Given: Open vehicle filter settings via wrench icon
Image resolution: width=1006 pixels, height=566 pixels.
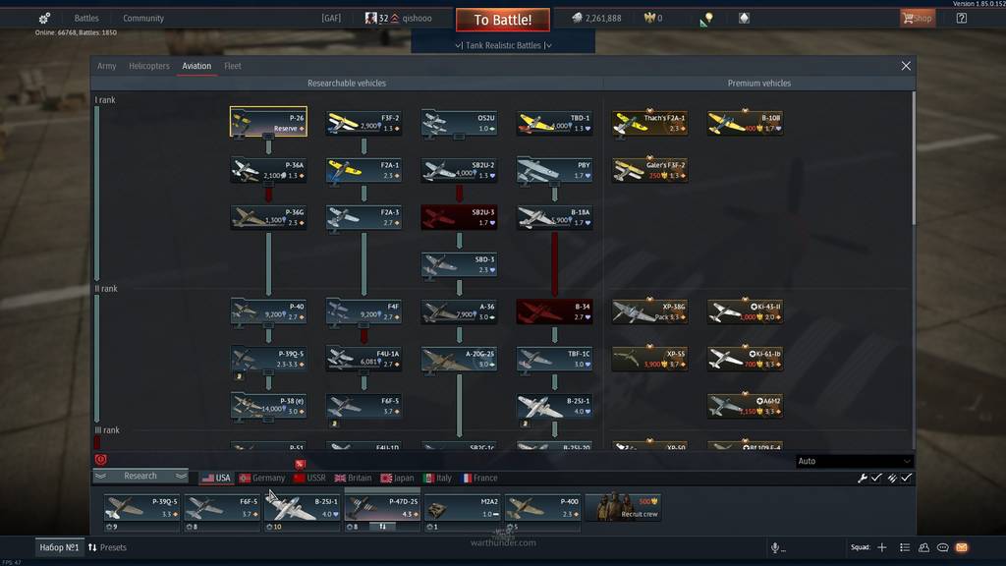Looking at the screenshot, I should (x=863, y=478).
